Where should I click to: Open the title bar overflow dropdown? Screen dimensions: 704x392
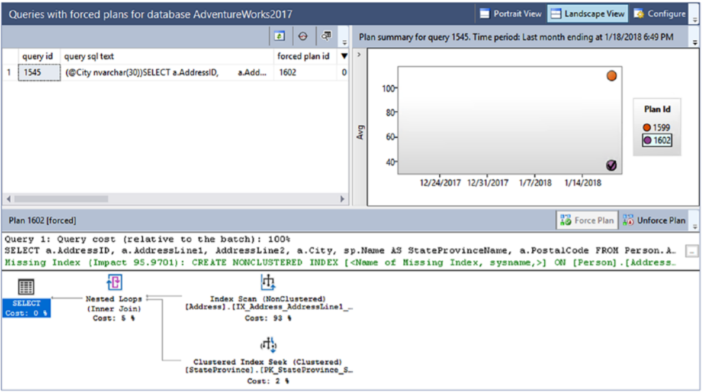point(695,20)
